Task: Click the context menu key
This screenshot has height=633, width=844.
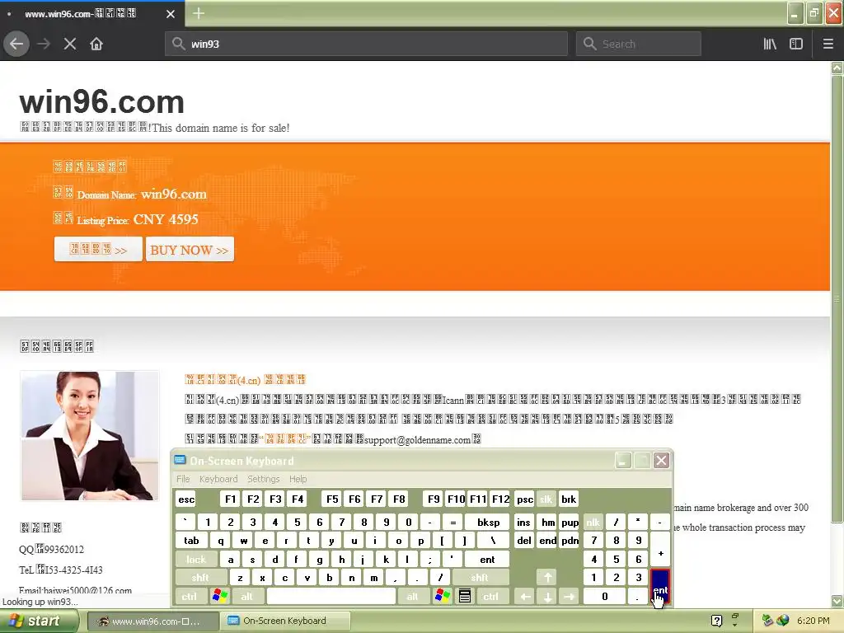Action: pos(465,597)
